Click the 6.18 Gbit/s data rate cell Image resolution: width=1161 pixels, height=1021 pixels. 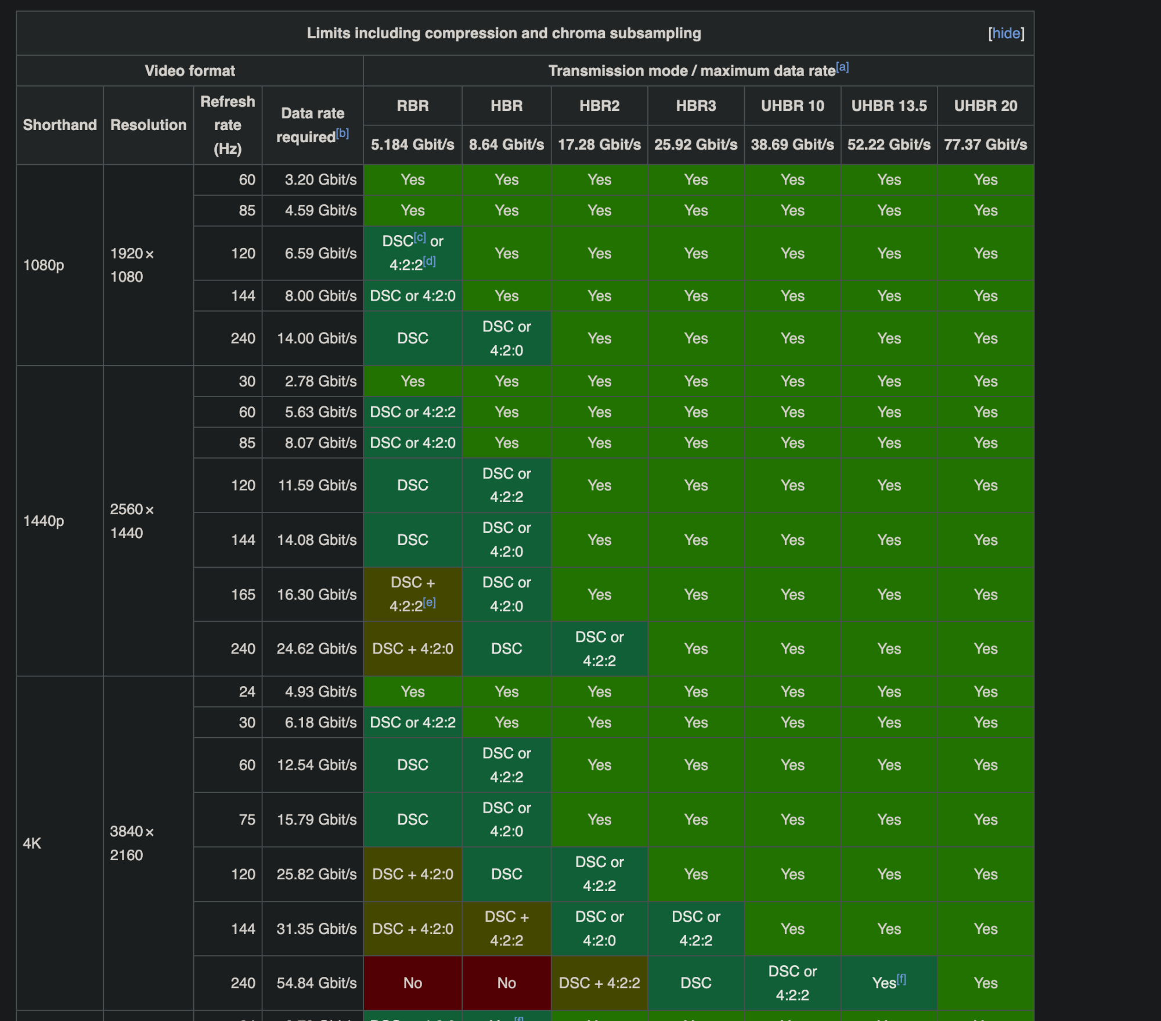point(313,723)
